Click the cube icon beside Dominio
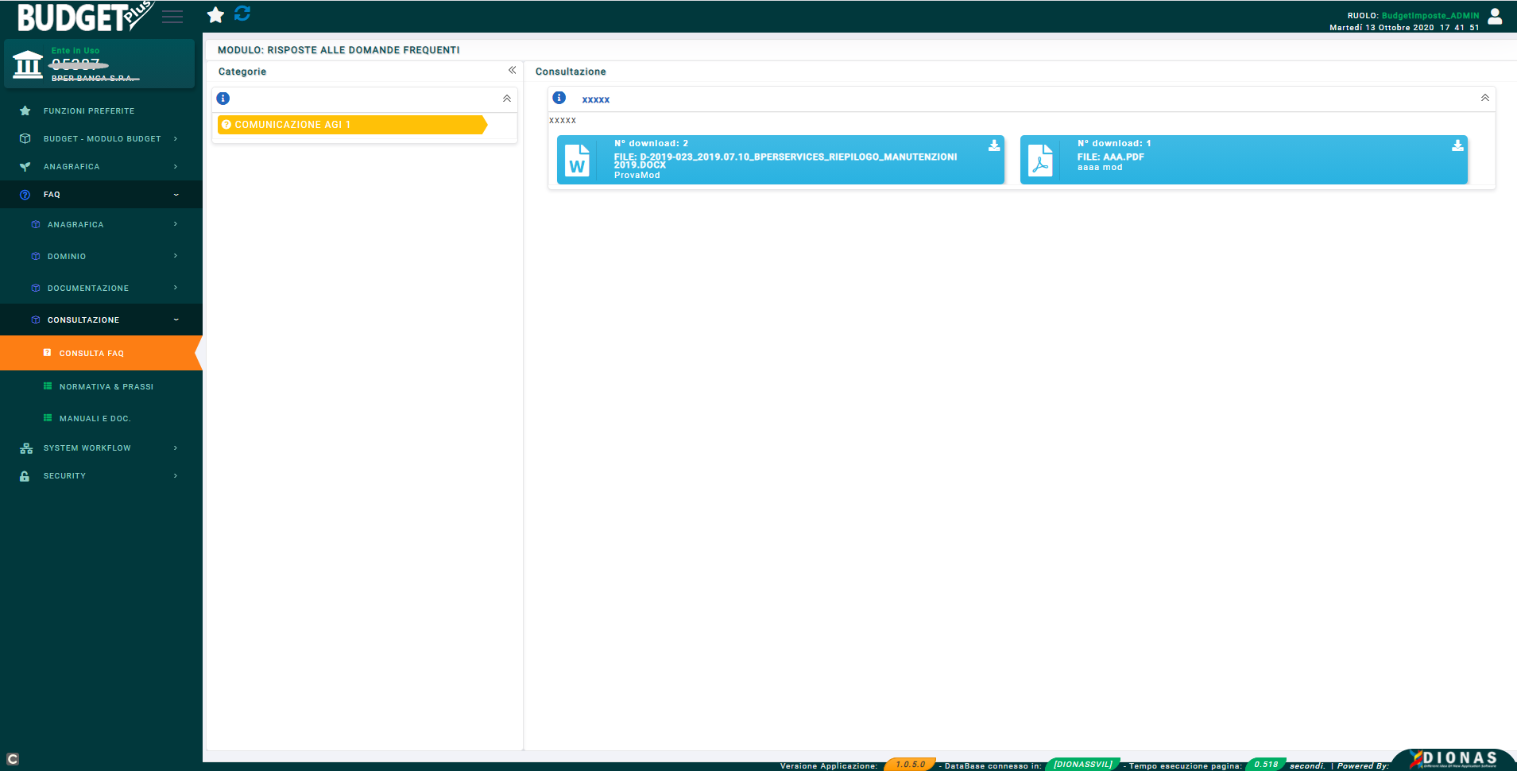 point(36,257)
